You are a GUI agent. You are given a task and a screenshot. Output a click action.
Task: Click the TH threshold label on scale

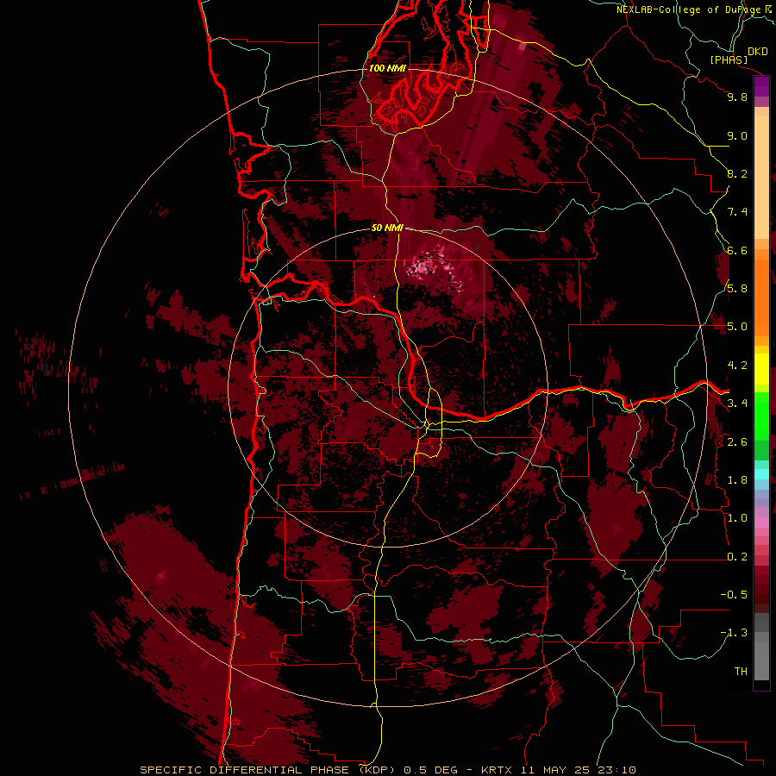741,672
